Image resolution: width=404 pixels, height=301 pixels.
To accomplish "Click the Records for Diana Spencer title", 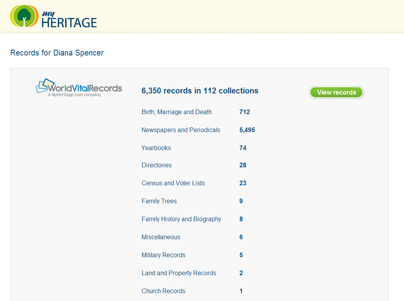I will point(57,53).
